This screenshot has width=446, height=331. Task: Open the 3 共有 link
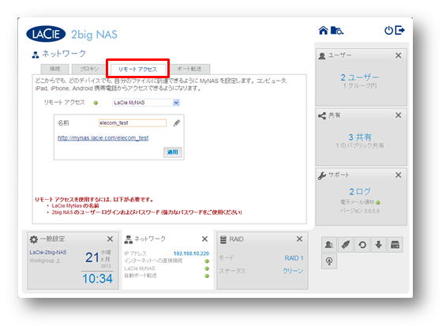coord(360,137)
